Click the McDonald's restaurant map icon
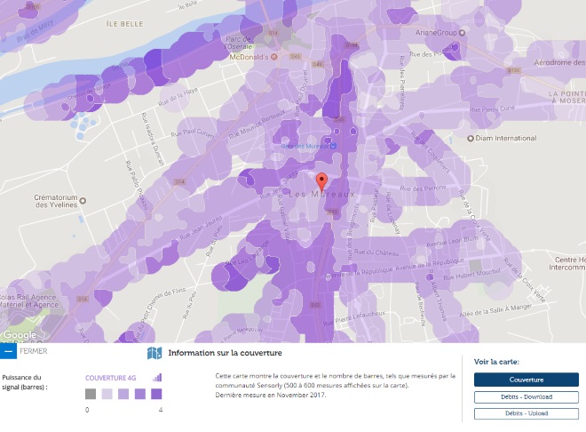Screen dimensions: 586x432 pyautogui.click(x=275, y=58)
